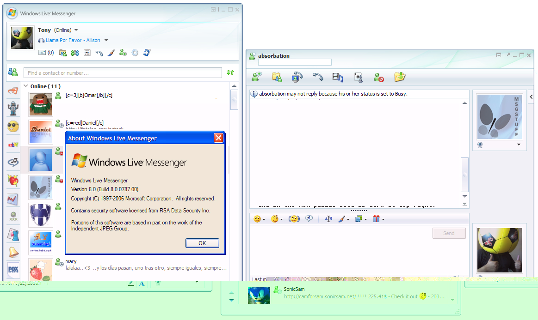538x320 pixels.
Task: Click the green sort arrows beside the search box
Action: click(x=230, y=72)
